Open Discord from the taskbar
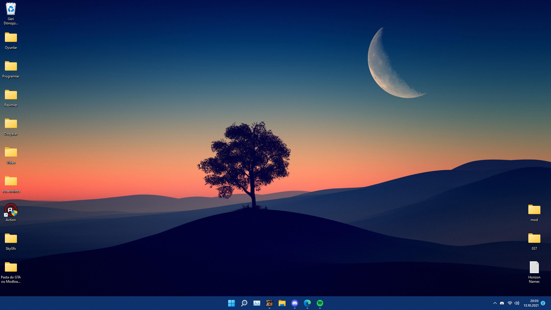The height and width of the screenshot is (310, 551). [x=295, y=303]
